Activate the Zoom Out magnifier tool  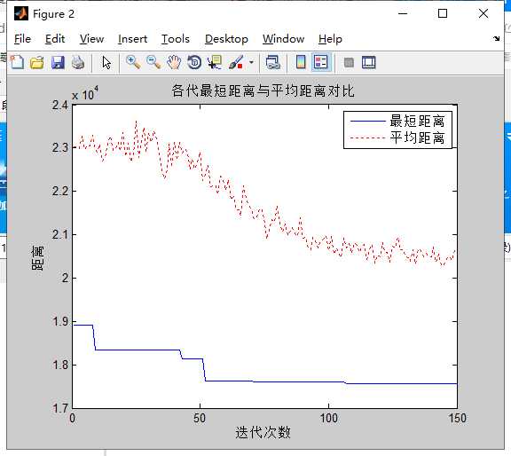[153, 62]
